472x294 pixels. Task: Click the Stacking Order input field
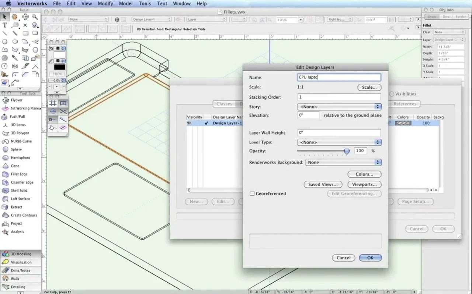coord(339,97)
